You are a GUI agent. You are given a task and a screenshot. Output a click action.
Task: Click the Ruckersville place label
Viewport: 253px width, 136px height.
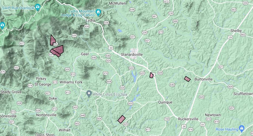[x=188, y=119]
